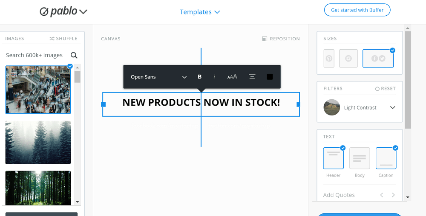Click the image search magnifier icon
426x216 pixels.
tap(74, 55)
